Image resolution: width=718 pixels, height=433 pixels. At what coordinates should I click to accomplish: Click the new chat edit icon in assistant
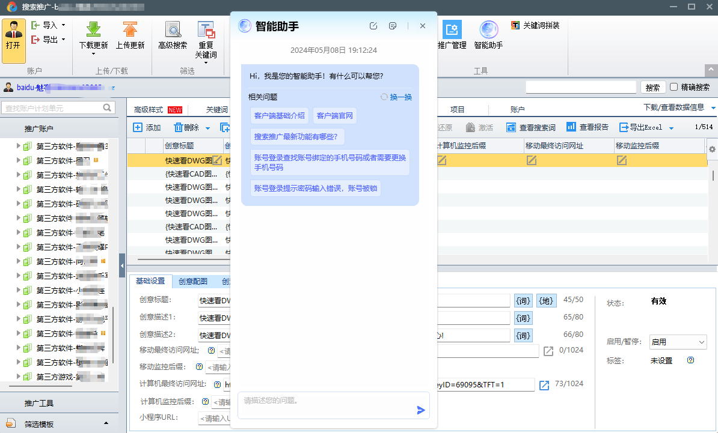(x=373, y=26)
